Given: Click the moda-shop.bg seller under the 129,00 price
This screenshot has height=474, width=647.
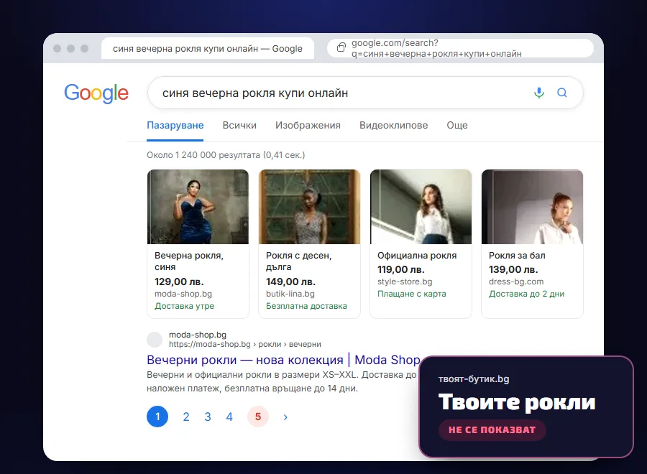Looking at the screenshot, I should [x=183, y=294].
